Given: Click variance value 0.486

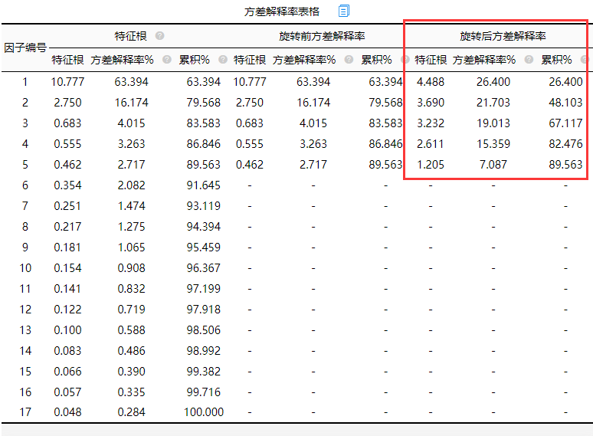Looking at the screenshot, I should (131, 351).
